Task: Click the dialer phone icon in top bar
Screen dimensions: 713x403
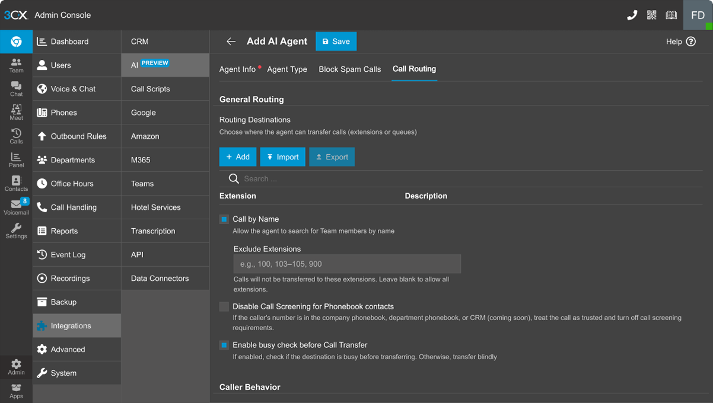Action: (x=632, y=15)
